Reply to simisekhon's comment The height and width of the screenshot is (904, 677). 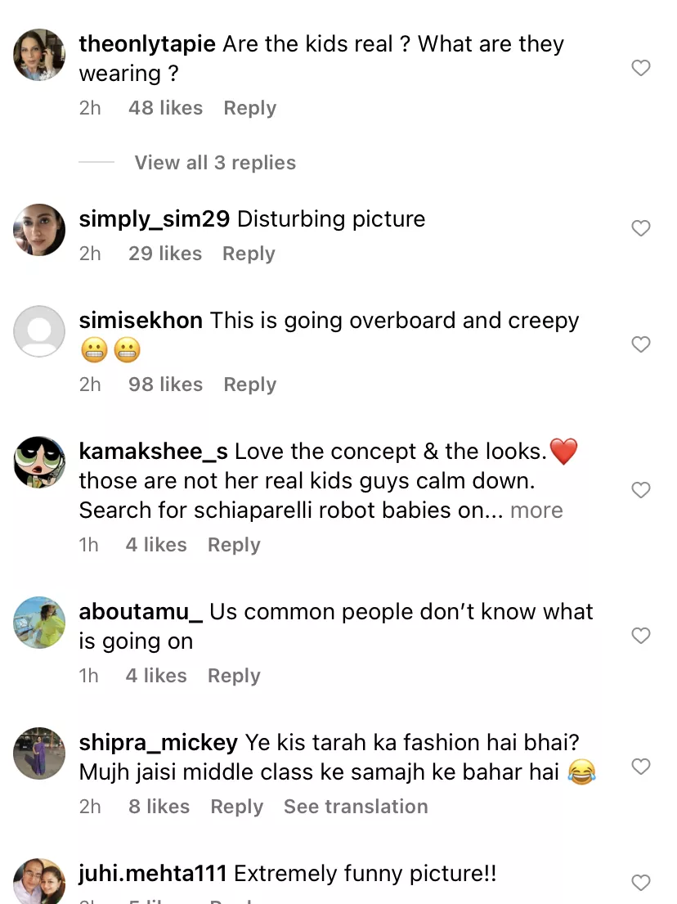249,385
